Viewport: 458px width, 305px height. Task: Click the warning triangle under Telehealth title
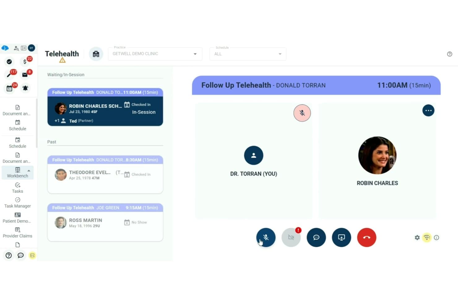tap(62, 60)
